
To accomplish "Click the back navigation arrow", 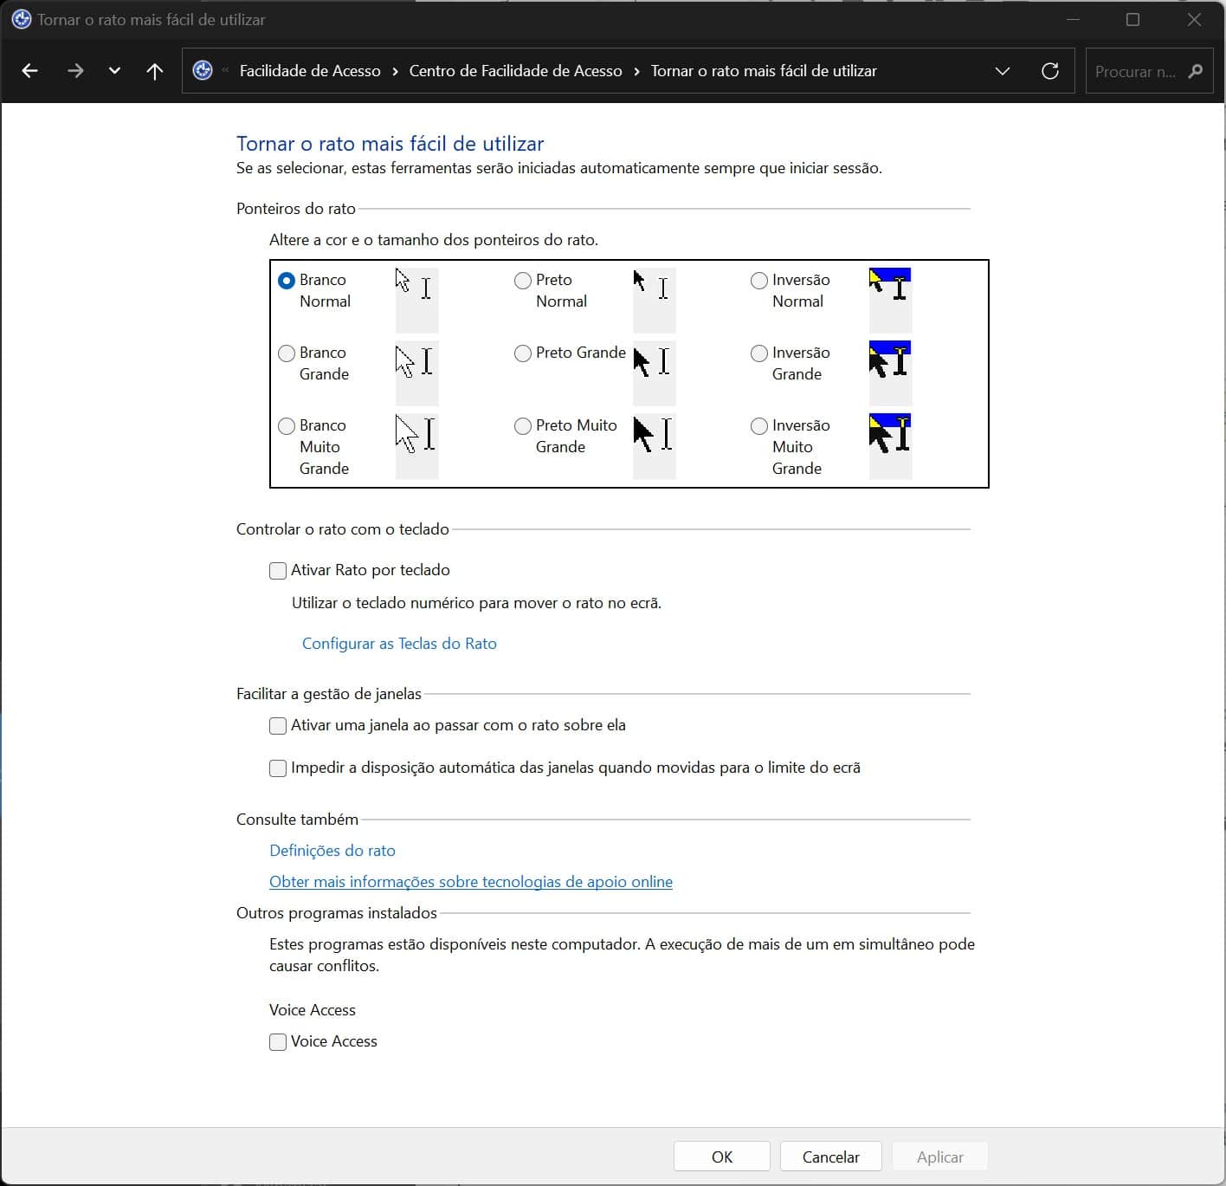I will tap(30, 71).
